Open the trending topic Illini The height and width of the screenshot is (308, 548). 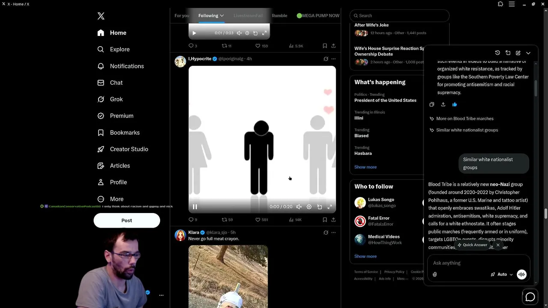pyautogui.click(x=359, y=118)
